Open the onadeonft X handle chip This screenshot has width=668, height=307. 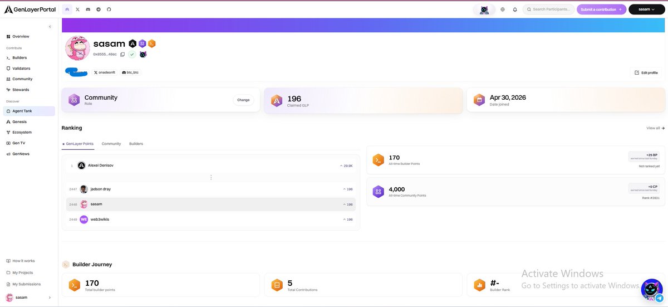tap(104, 72)
